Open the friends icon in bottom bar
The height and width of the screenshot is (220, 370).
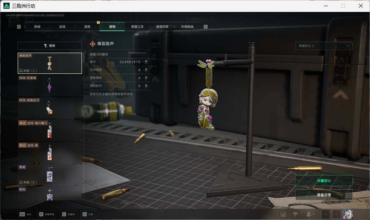310,214
